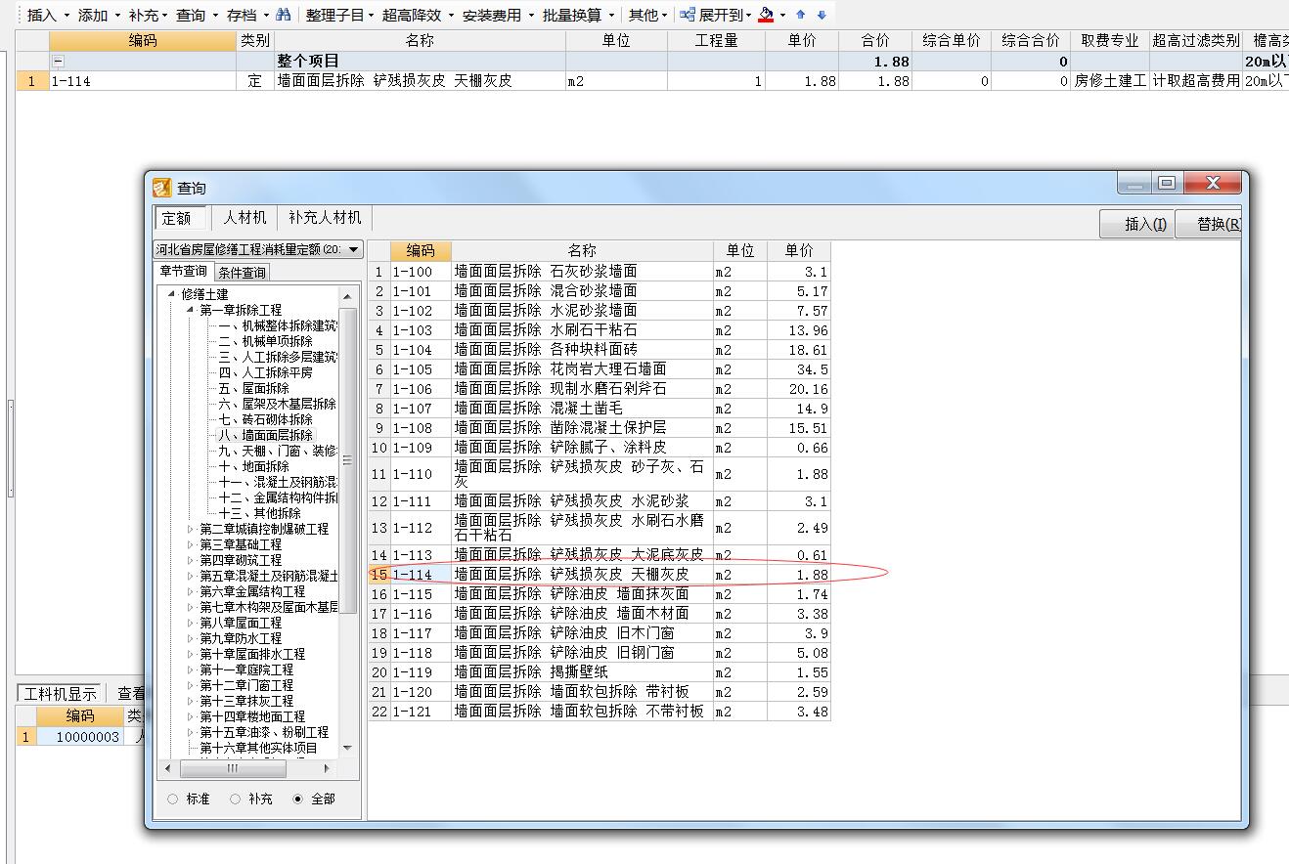The width and height of the screenshot is (1289, 864).
Task: Click the paint bucket fill color icon
Action: tap(766, 15)
